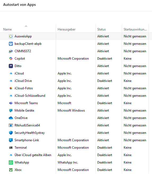Click the SecurityHealthSystray shield icon
This screenshot has height=177, width=152.
11,133
